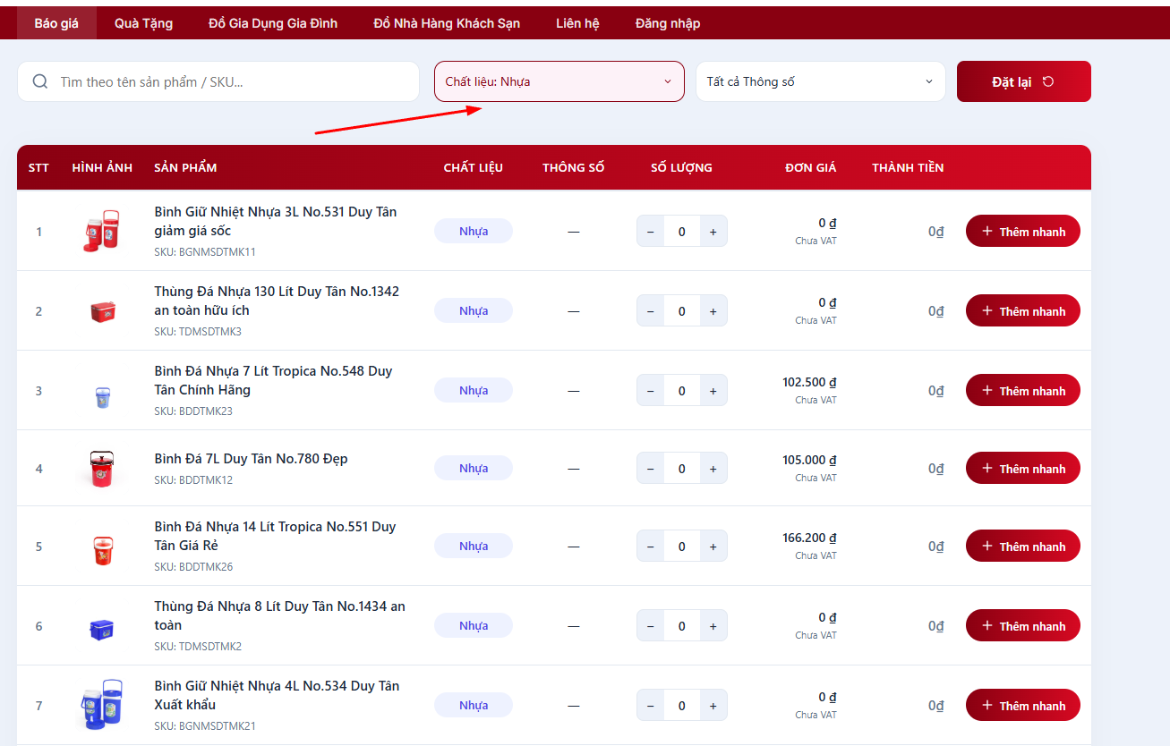Open Đồ Nhà Hàng Khách Sạn menu
The image size is (1170, 746).
[447, 23]
